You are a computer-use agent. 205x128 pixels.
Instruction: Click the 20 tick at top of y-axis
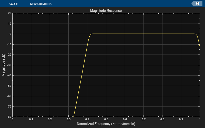coord(9,13)
